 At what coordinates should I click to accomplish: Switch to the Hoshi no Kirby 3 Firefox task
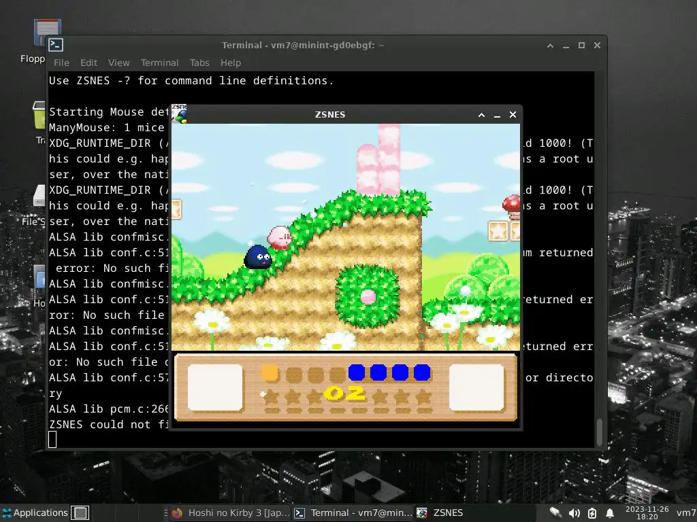click(230, 512)
